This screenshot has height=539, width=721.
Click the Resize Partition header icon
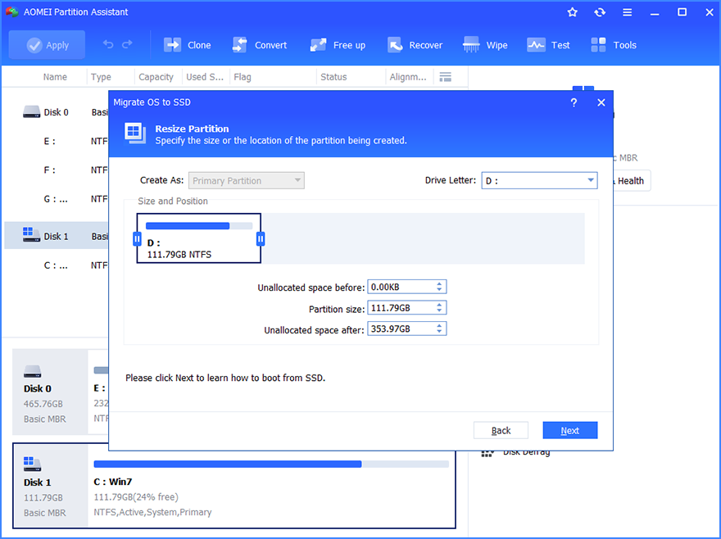tap(135, 134)
